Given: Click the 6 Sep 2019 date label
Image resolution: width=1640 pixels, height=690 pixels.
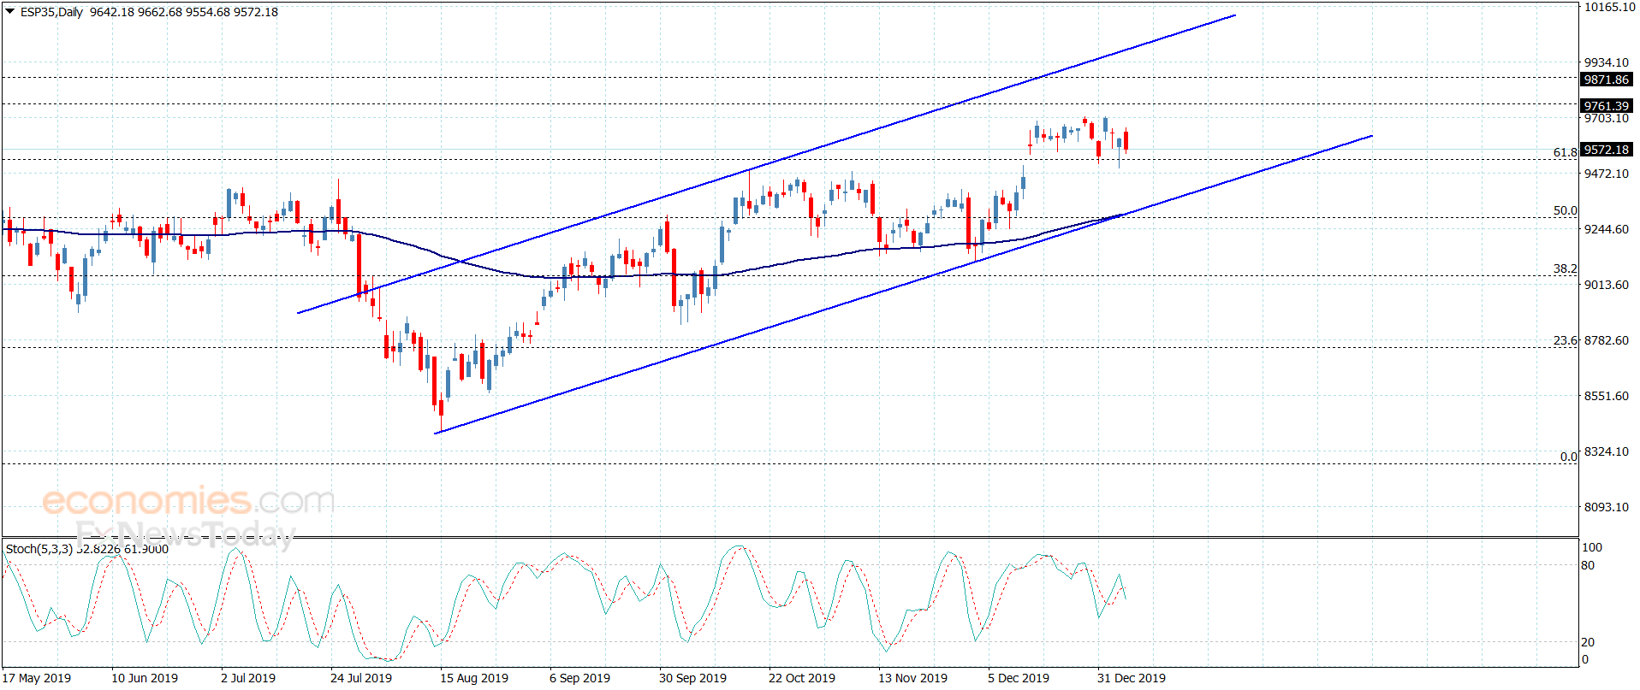Looking at the screenshot, I should 580,678.
